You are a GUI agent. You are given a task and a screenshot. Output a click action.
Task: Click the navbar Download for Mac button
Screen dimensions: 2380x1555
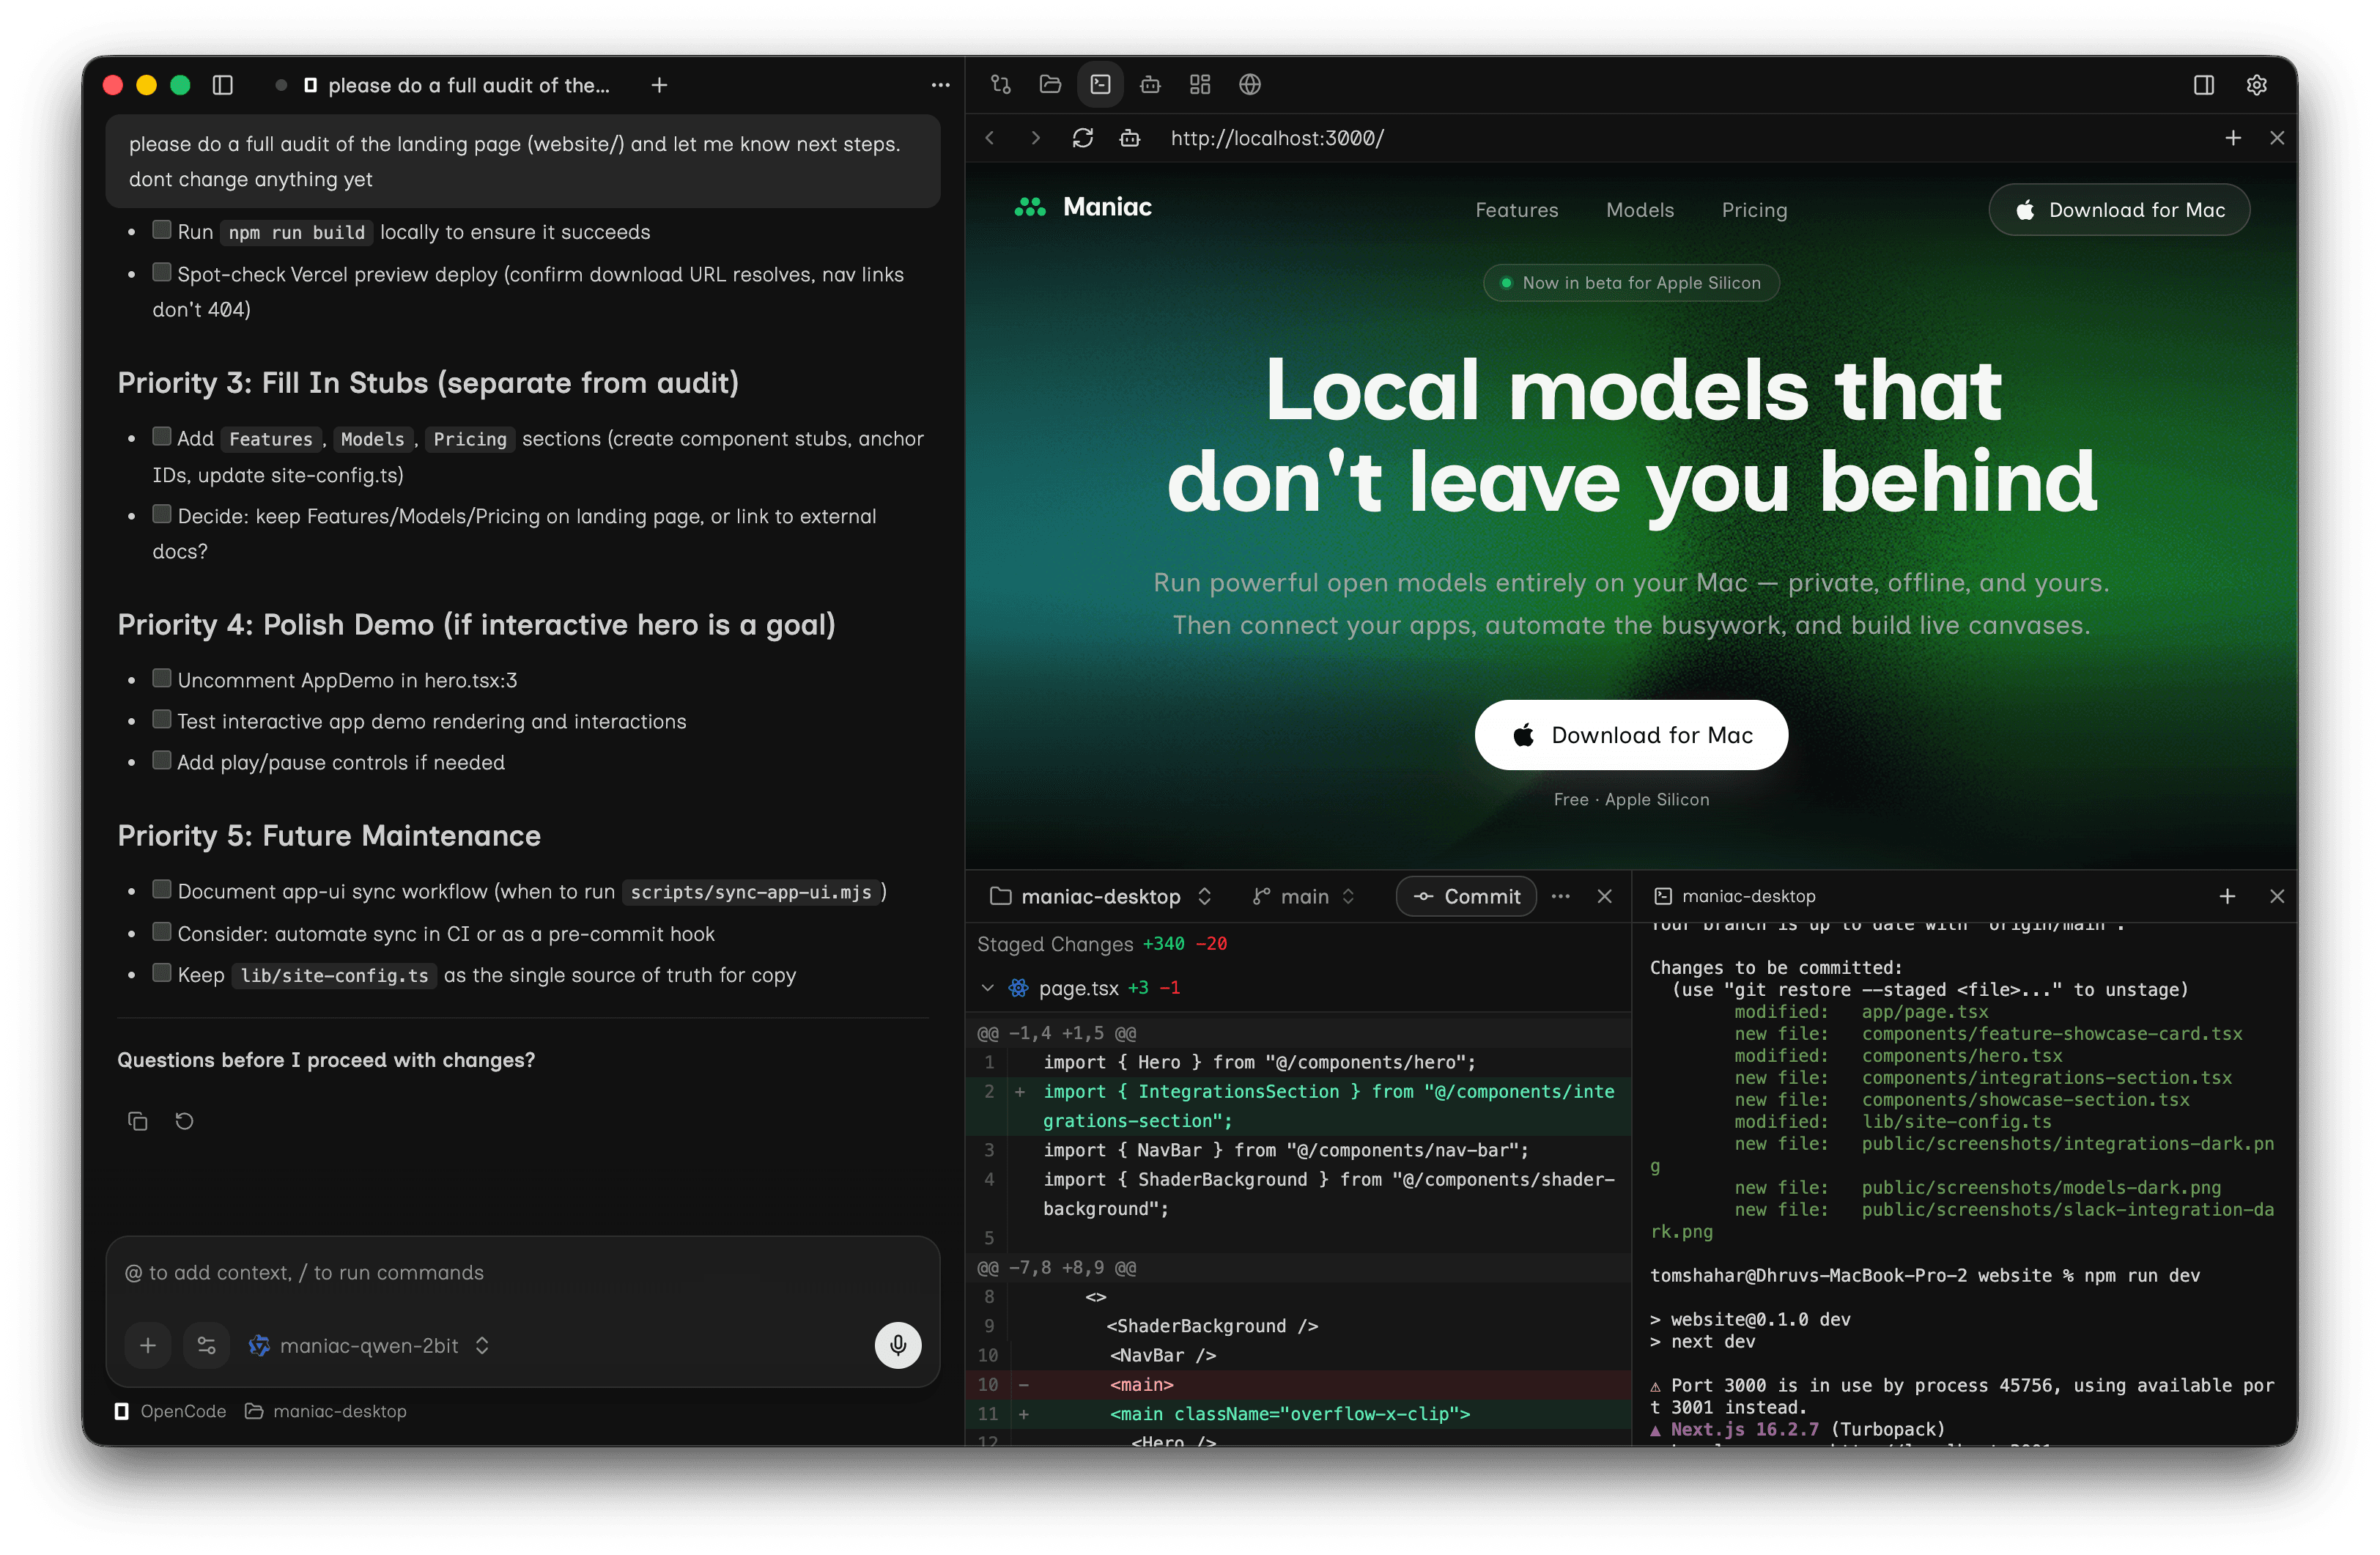2119,210
